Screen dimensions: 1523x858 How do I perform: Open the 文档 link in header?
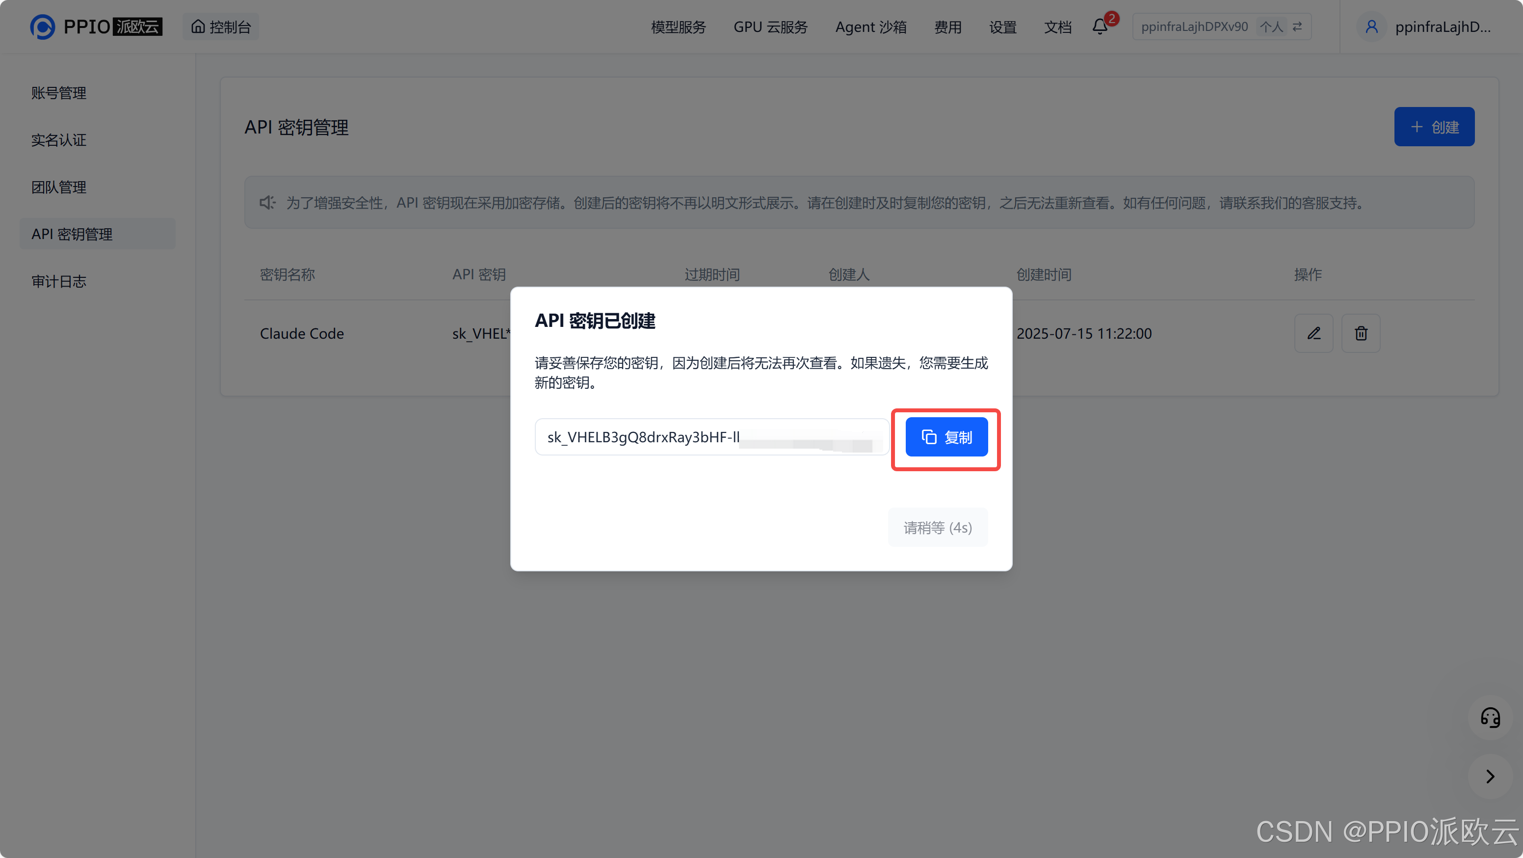(x=1057, y=27)
